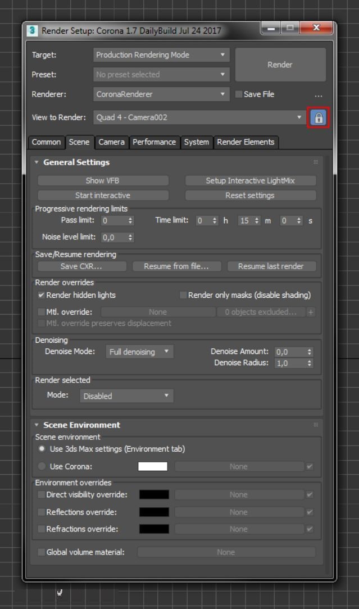Select the Use Corona radio button
Screen dimensions: 359x609
(x=42, y=466)
